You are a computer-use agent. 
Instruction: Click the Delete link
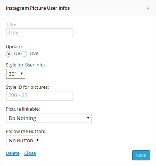[13, 153]
